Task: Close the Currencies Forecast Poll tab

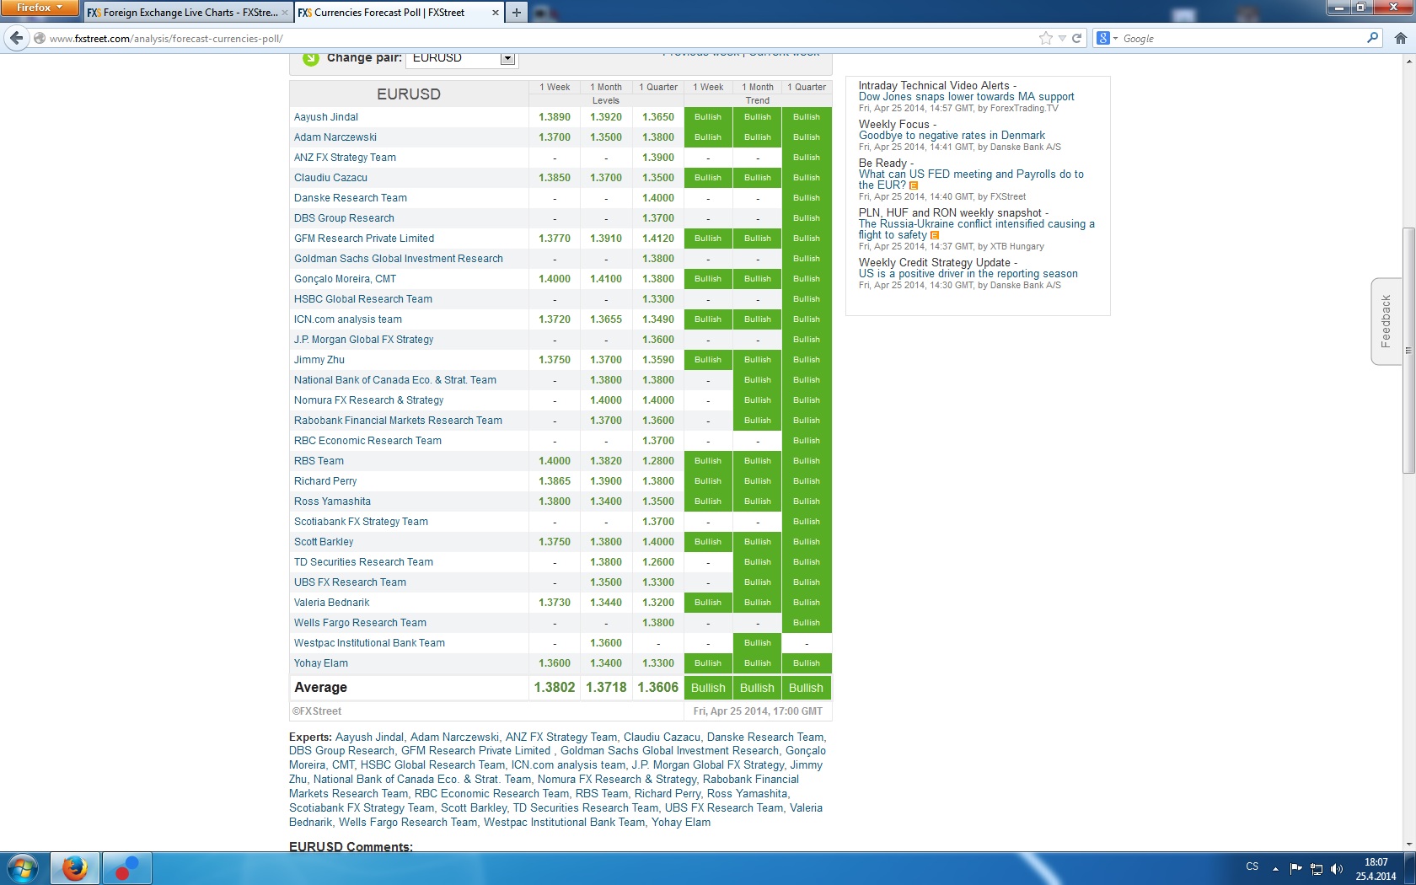Action: (x=495, y=13)
